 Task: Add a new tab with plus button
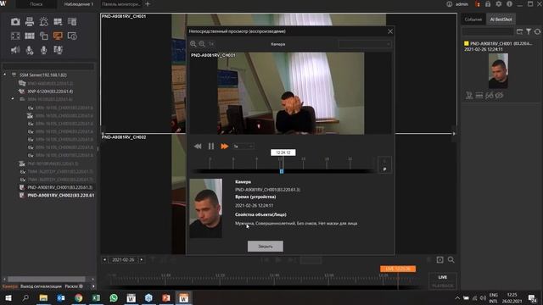tap(148, 4)
